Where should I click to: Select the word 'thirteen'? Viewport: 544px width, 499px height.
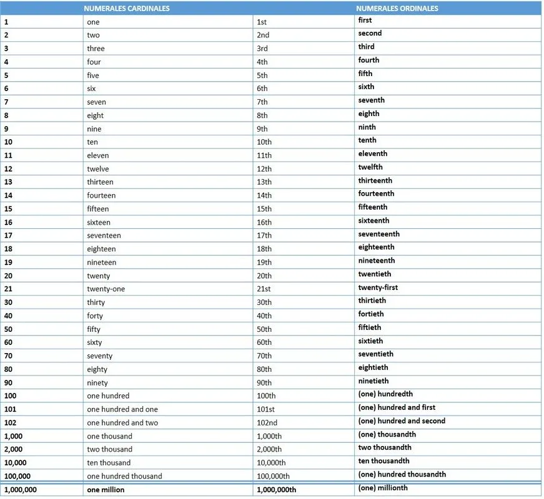[101, 182]
